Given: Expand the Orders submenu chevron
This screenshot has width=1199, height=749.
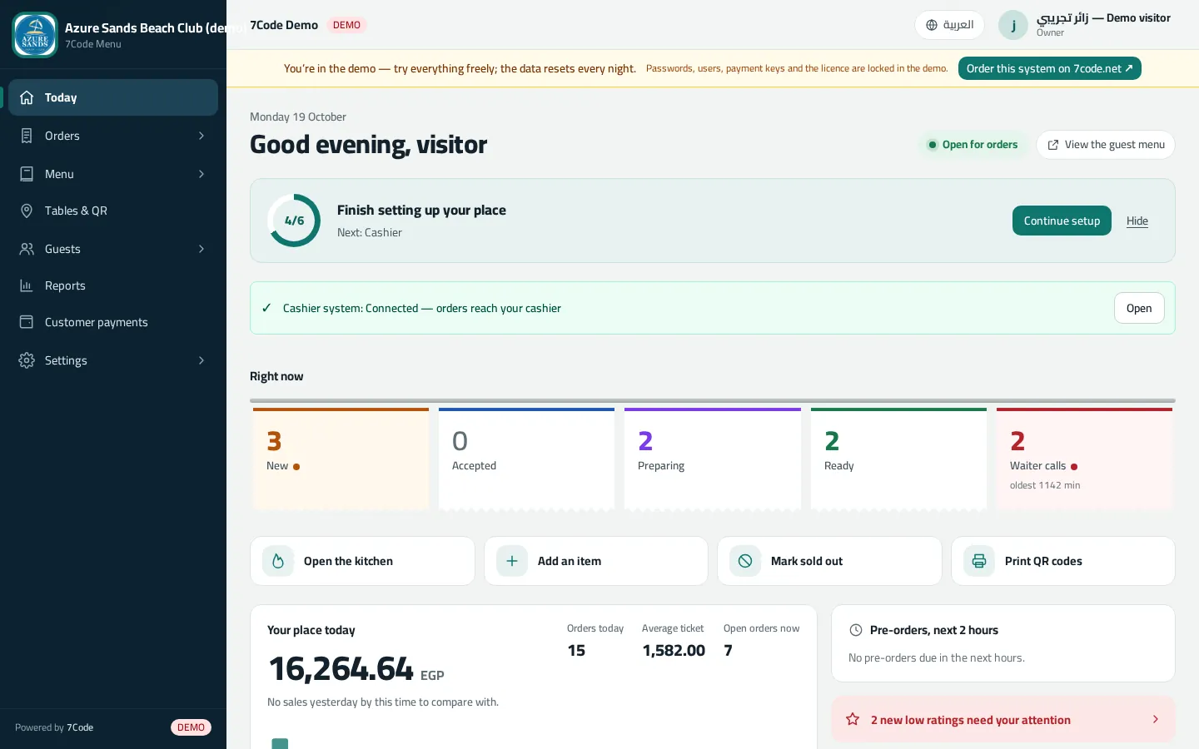Looking at the screenshot, I should coord(201,136).
